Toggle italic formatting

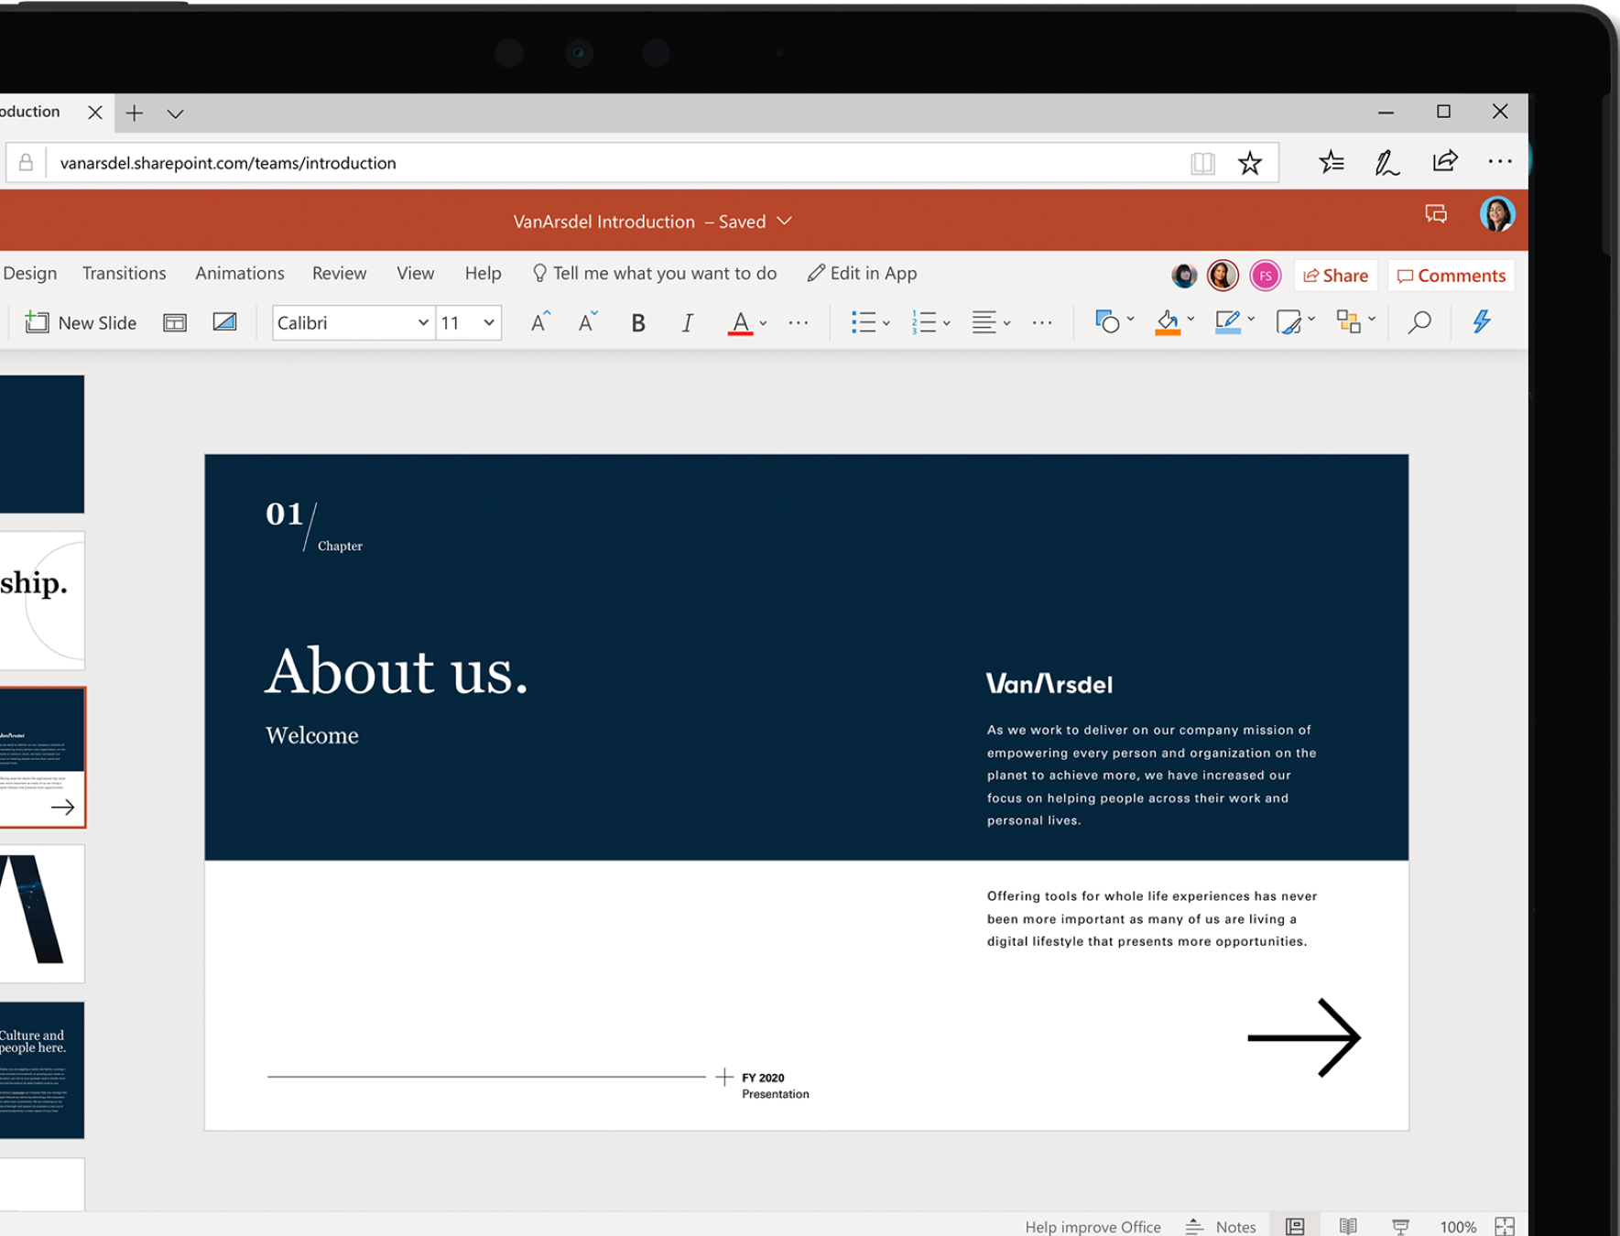coord(687,321)
